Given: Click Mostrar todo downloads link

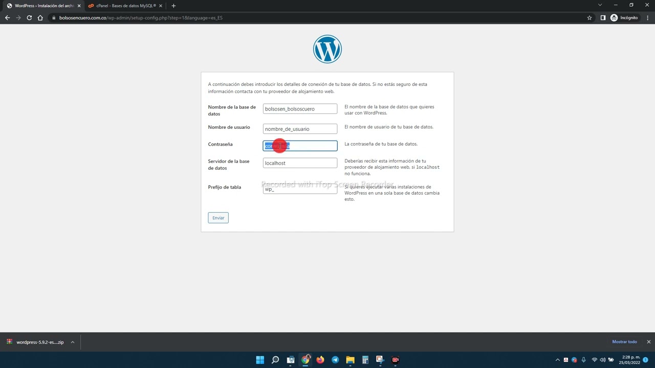Looking at the screenshot, I should coord(624,342).
